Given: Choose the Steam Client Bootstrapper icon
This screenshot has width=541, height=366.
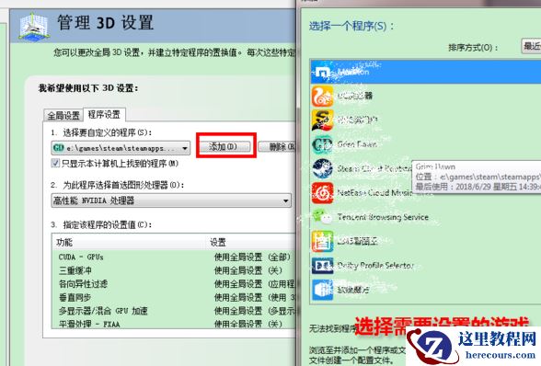Looking at the screenshot, I should coord(323,168).
